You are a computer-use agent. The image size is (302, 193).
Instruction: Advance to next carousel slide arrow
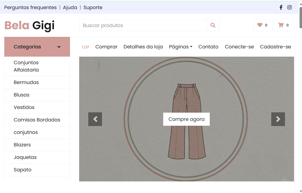[x=278, y=119]
